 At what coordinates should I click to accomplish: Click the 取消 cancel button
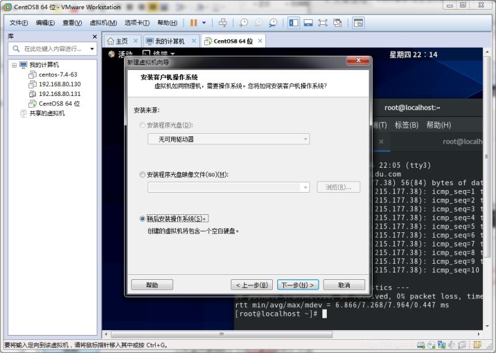pyautogui.click(x=344, y=285)
